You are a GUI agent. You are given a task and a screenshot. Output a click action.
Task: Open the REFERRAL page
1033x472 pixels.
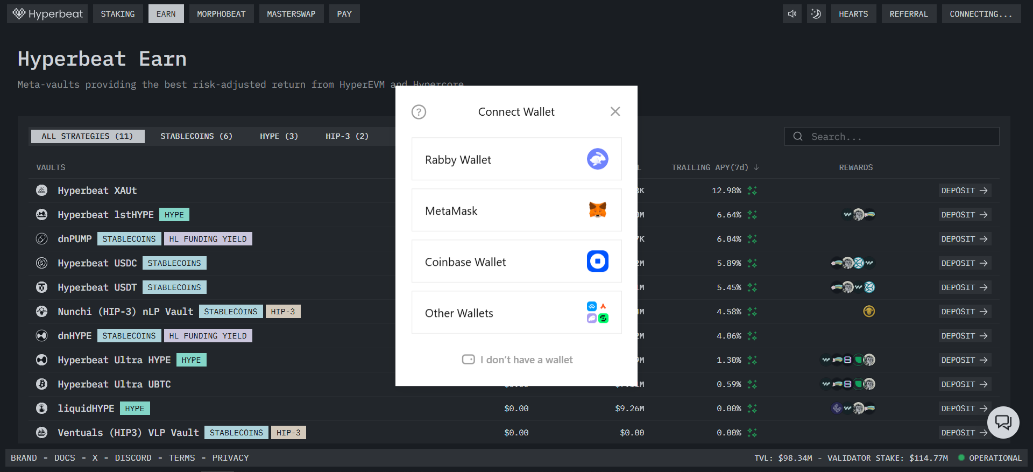[909, 14]
